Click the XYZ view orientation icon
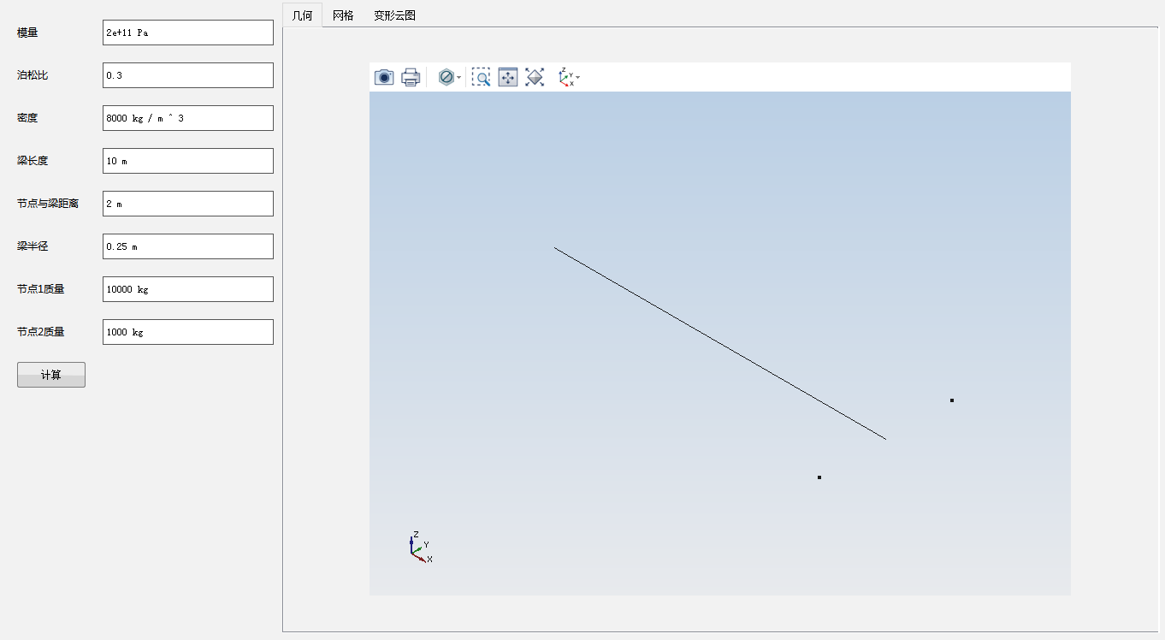Image resolution: width=1165 pixels, height=640 pixels. [x=566, y=78]
